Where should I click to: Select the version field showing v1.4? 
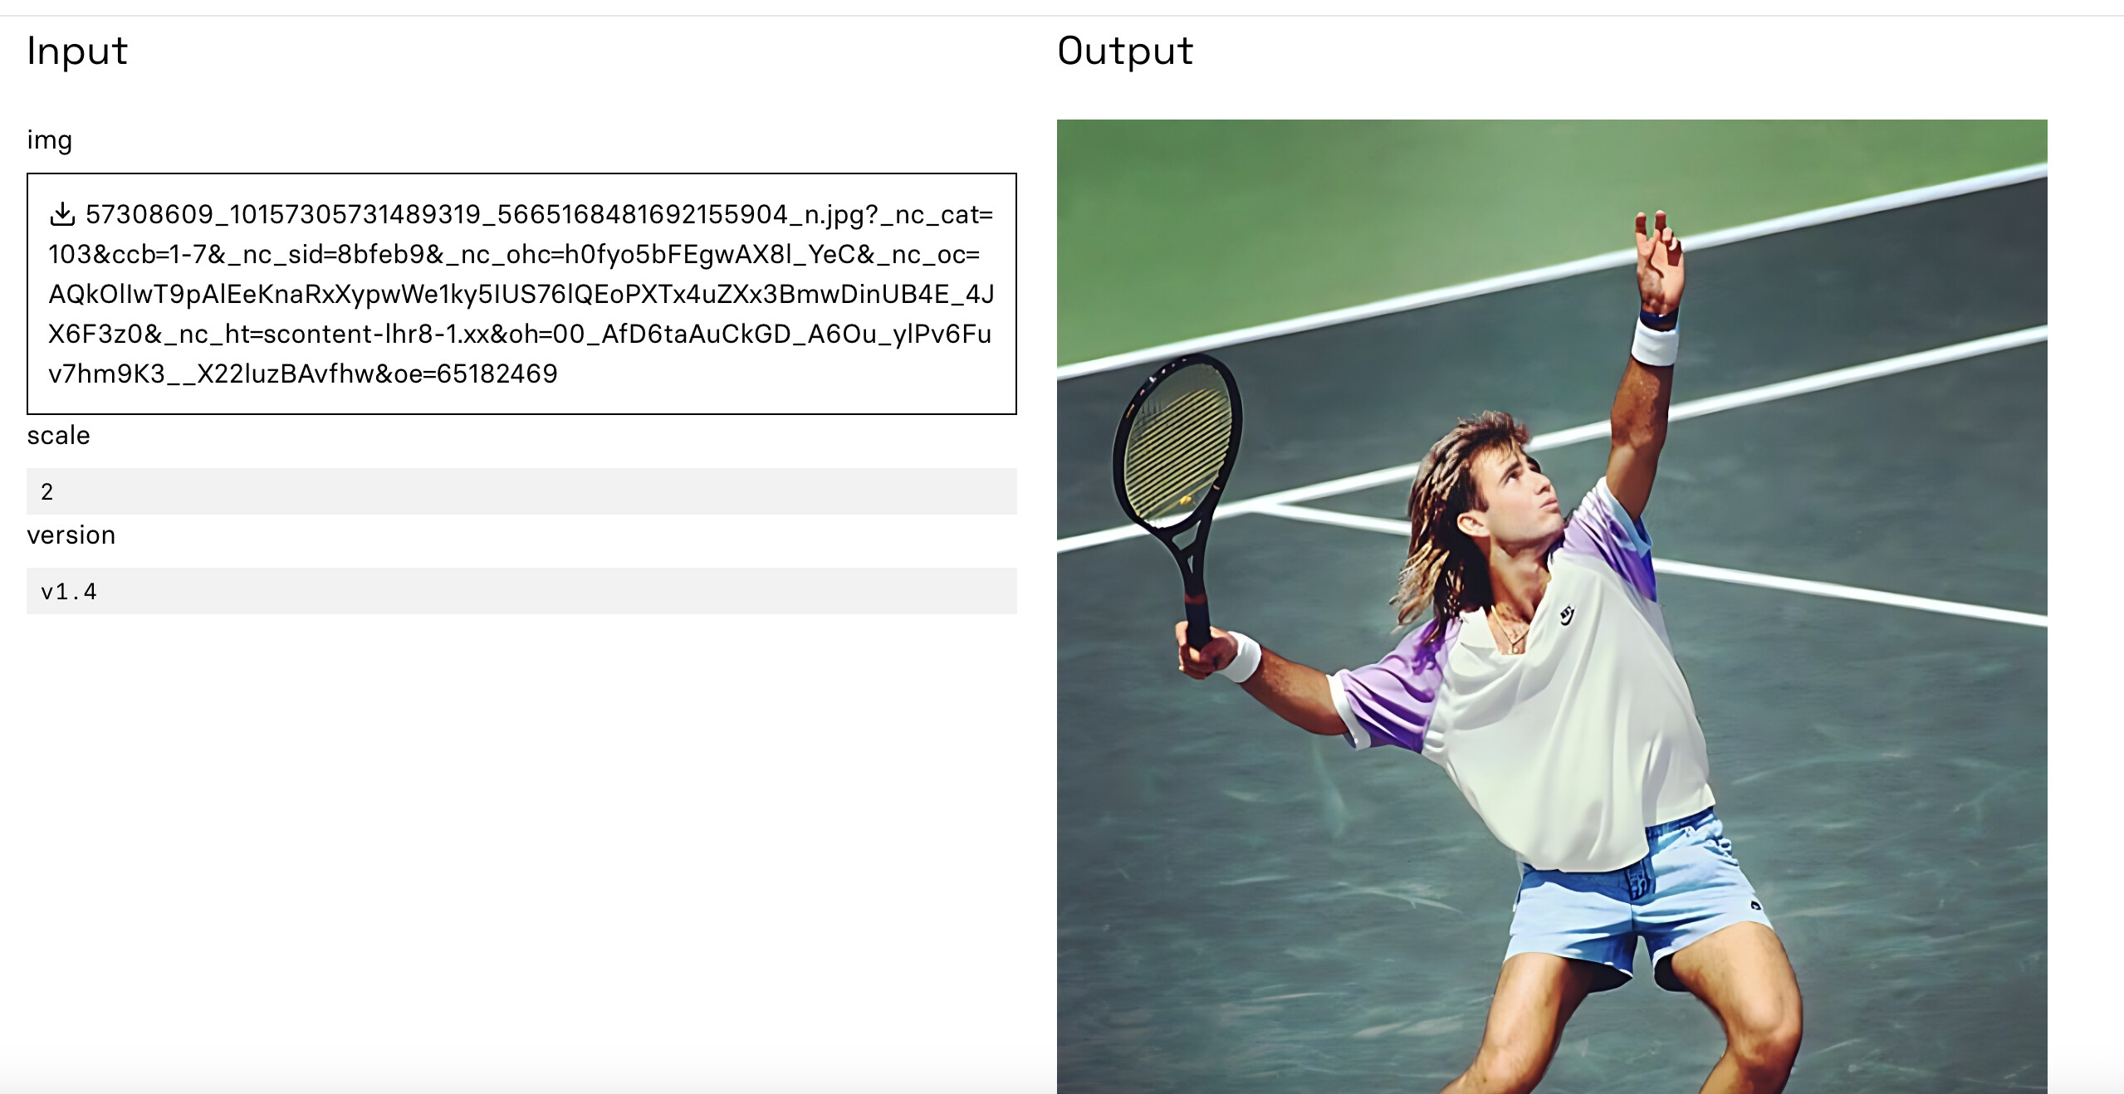tap(521, 591)
